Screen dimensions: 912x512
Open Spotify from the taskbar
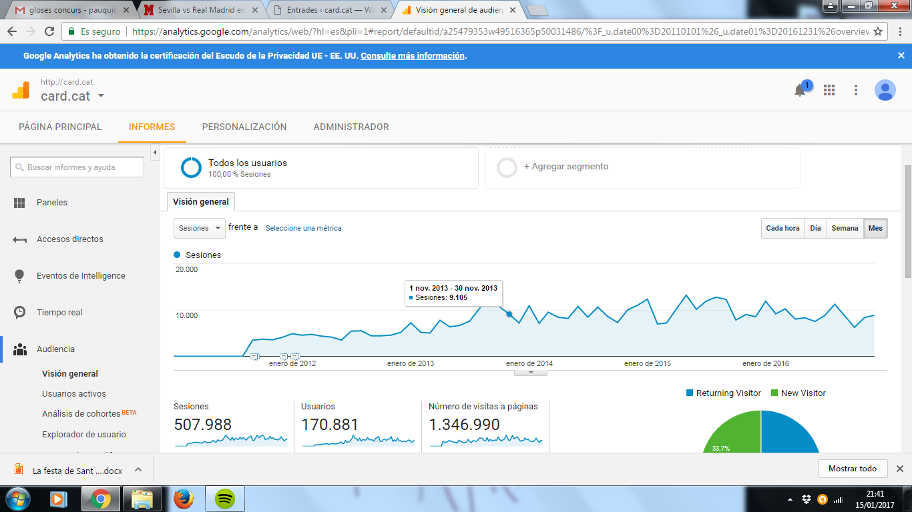(225, 498)
